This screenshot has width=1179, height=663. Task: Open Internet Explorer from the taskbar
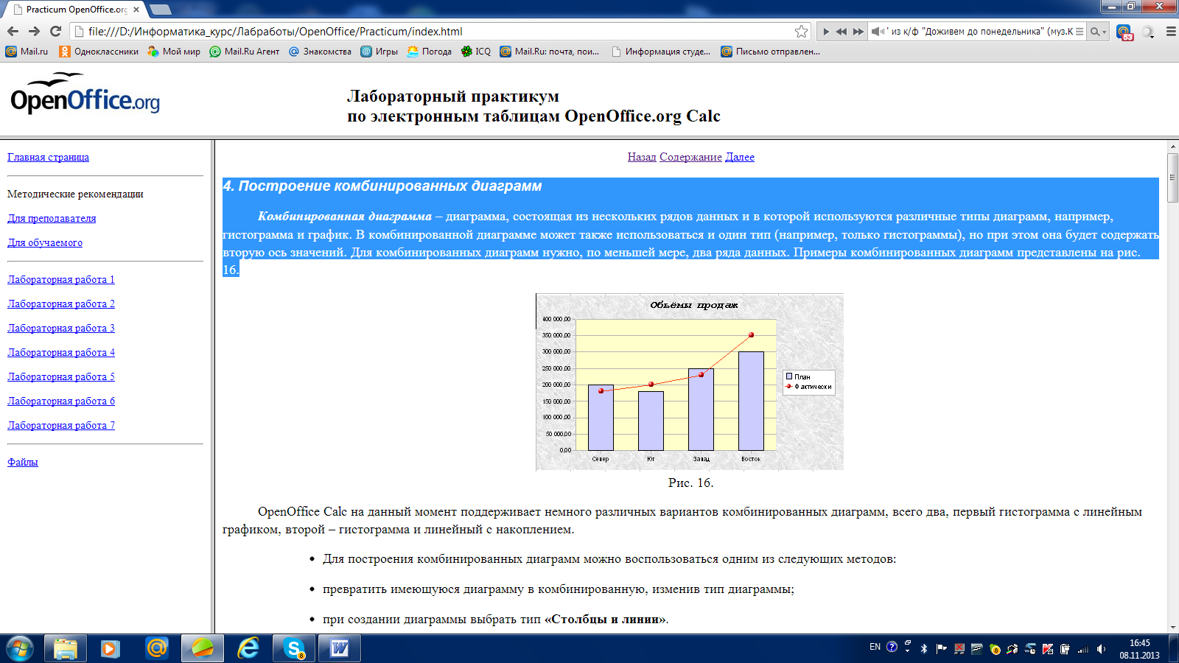248,648
